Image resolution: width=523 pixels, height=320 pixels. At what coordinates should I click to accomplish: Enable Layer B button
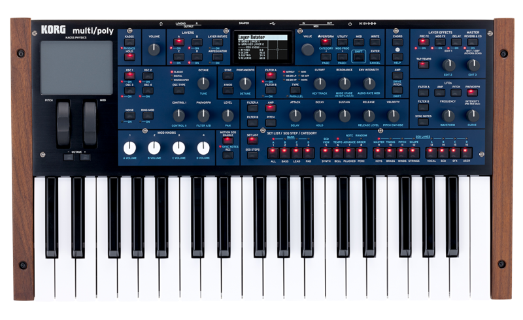pos(196,42)
